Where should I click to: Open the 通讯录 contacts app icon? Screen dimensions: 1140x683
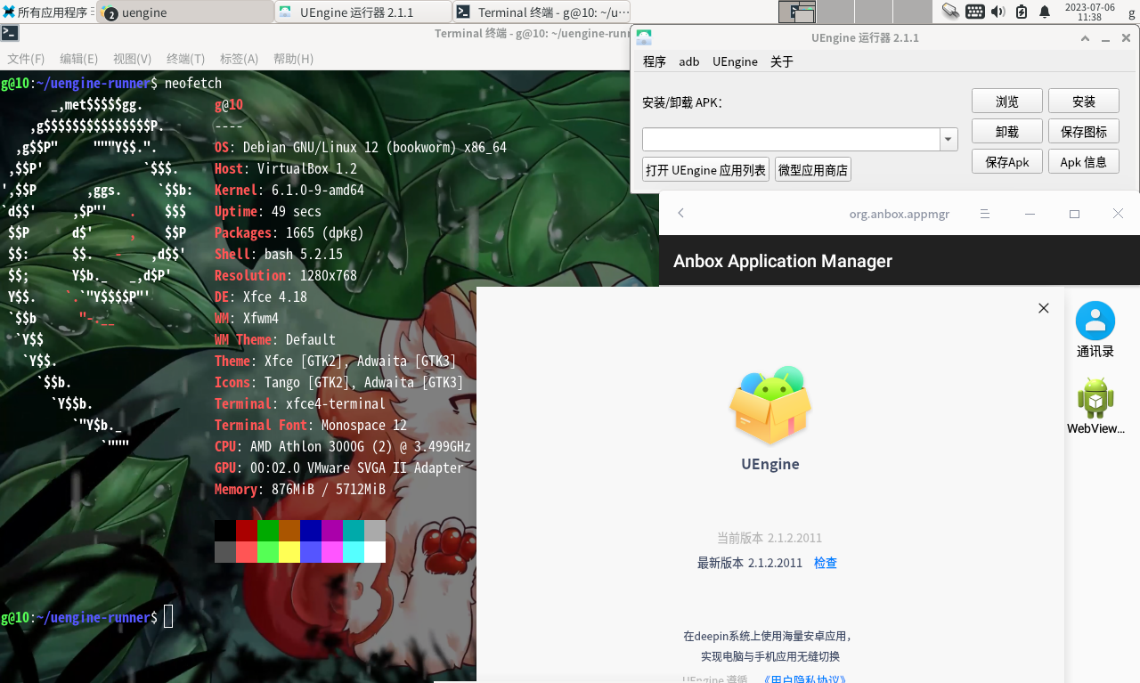[1095, 329]
